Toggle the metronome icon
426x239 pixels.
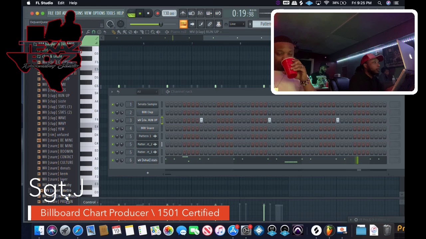[x=183, y=13]
